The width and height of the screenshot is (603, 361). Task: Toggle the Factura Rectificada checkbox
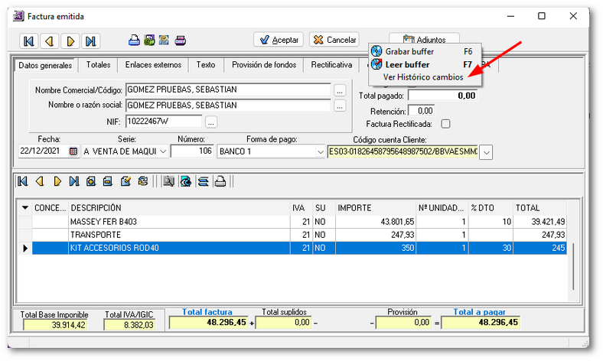[x=445, y=123]
